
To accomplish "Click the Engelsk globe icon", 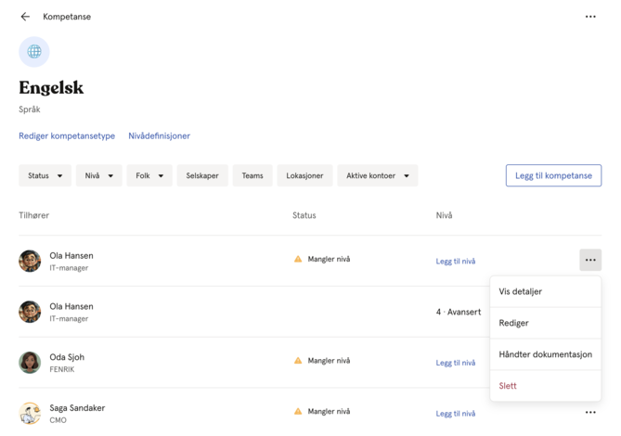I will (x=34, y=51).
